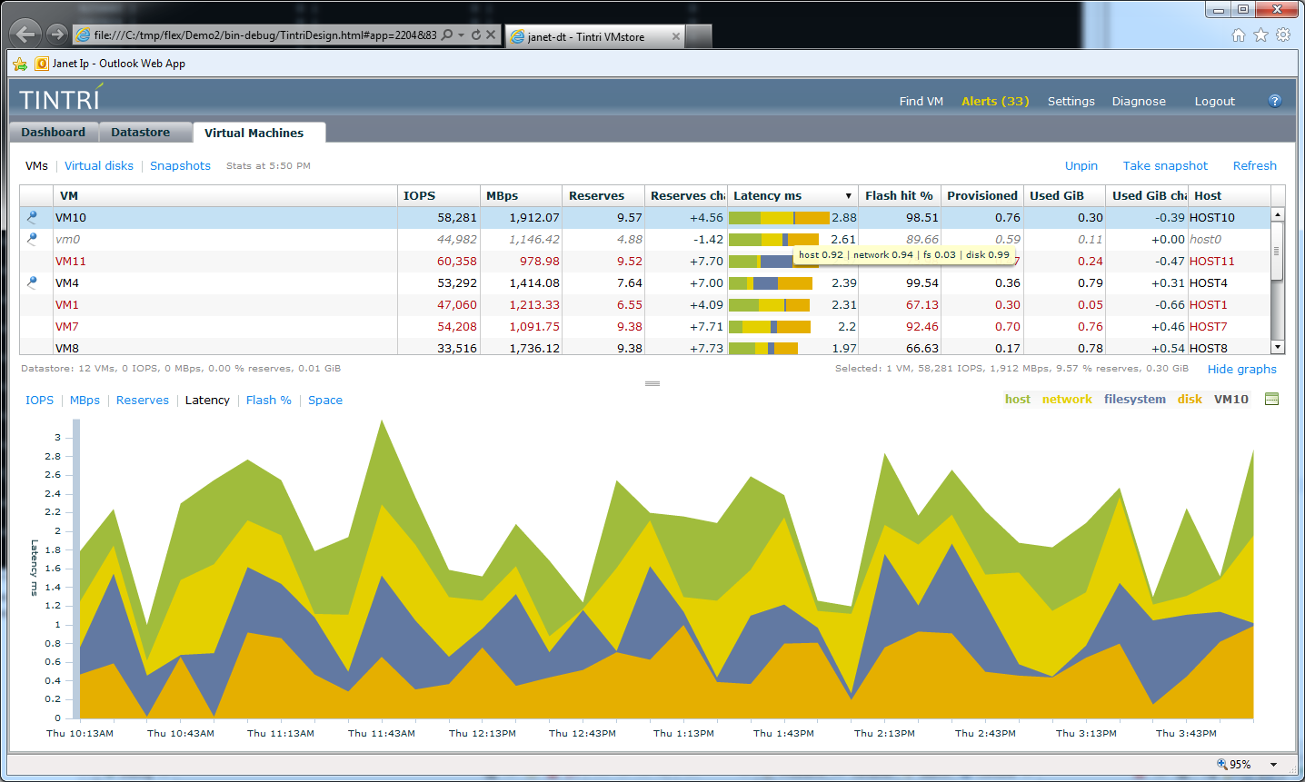Image resolution: width=1305 pixels, height=782 pixels.
Task: Switch to the Datastore tab
Action: pyautogui.click(x=141, y=132)
